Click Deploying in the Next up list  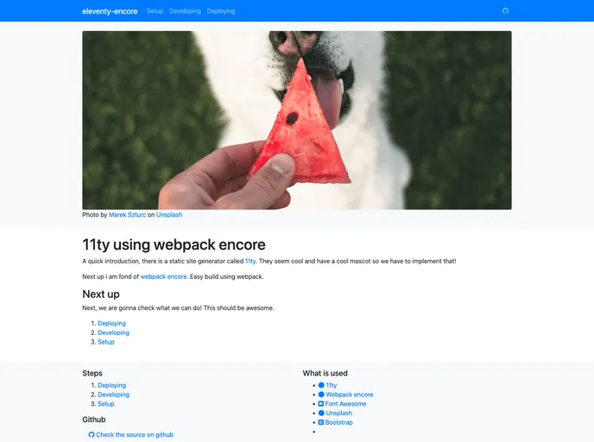[111, 324]
